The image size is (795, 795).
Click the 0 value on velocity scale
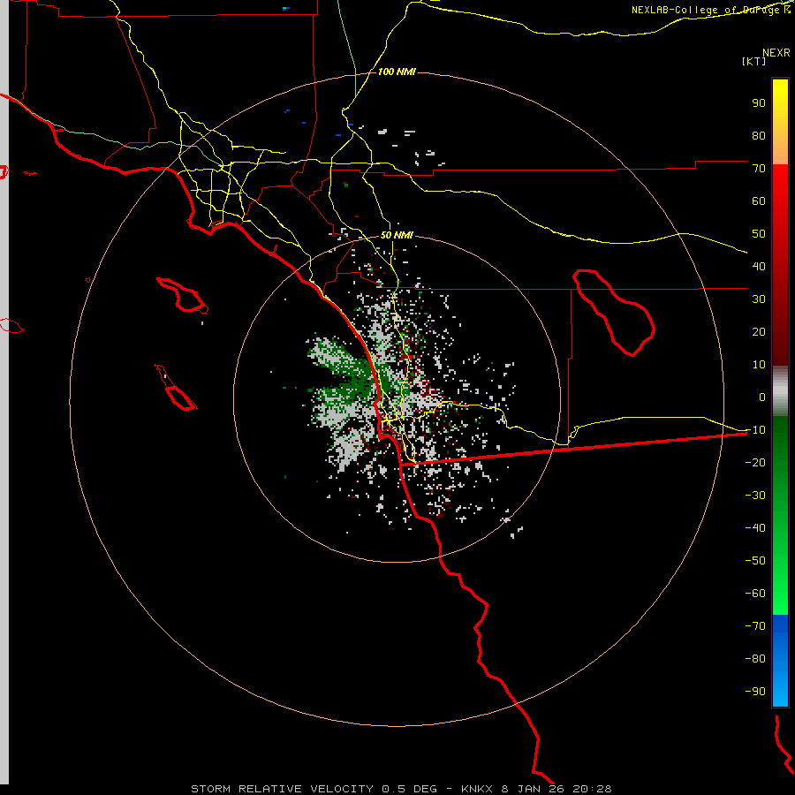tap(762, 397)
